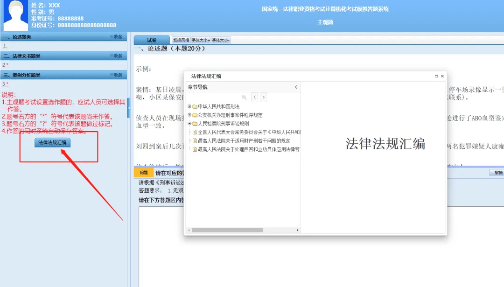
Task: Click the 法律法规汇编 dialog title bar text
Action: pos(206,76)
